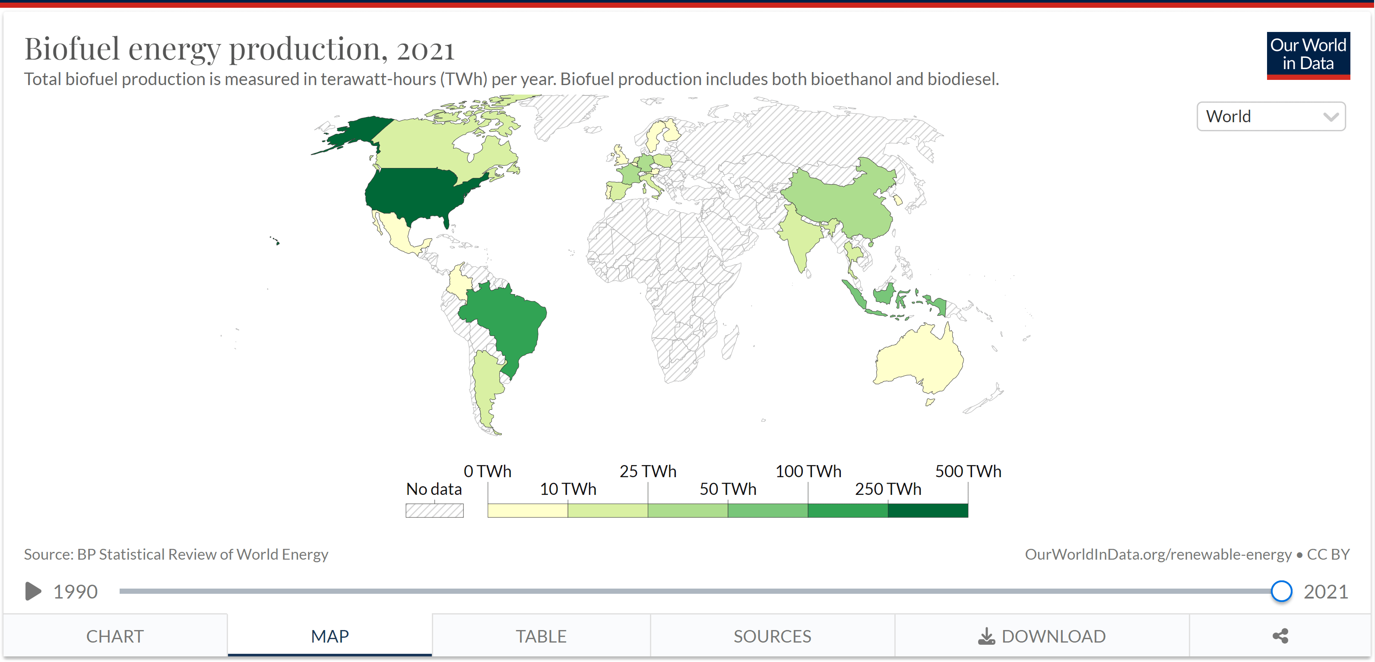Viewport: 1375px width, 662px height.
Task: Click the 2021 timeline slider handle
Action: [1280, 591]
